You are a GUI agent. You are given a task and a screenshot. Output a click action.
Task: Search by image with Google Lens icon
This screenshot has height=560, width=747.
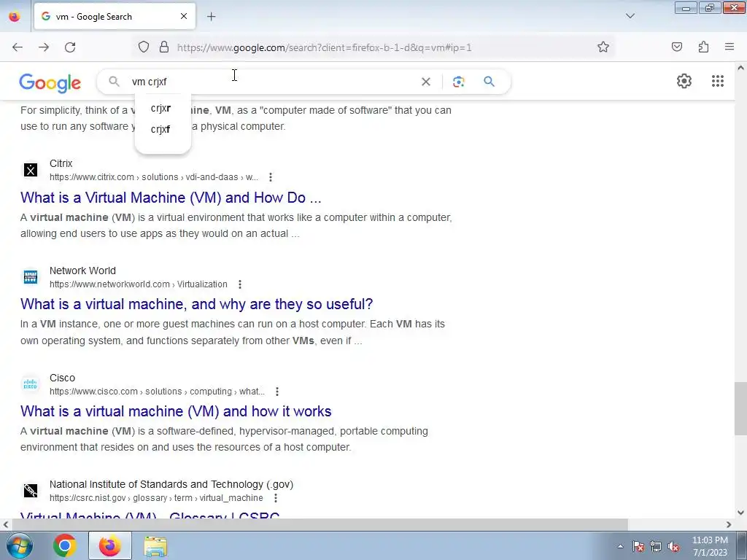click(458, 82)
